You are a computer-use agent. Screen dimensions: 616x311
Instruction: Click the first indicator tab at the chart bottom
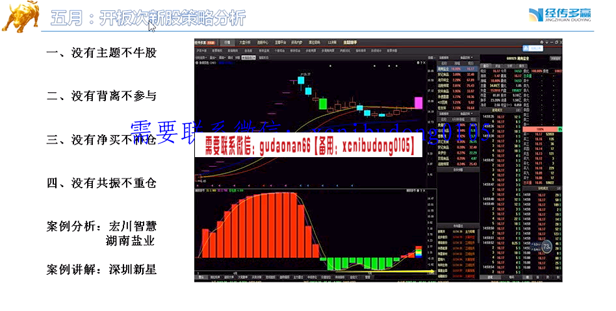(201, 277)
